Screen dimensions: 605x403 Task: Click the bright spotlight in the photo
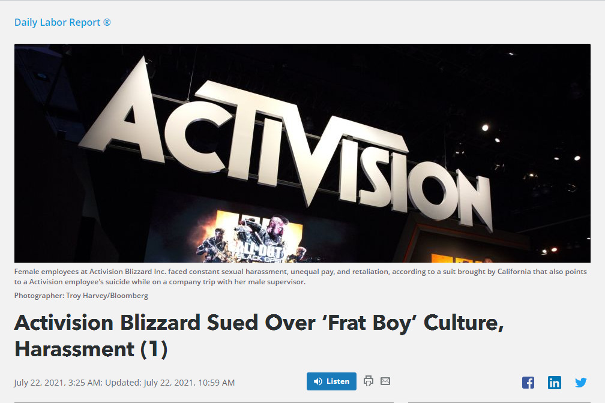pos(485,128)
